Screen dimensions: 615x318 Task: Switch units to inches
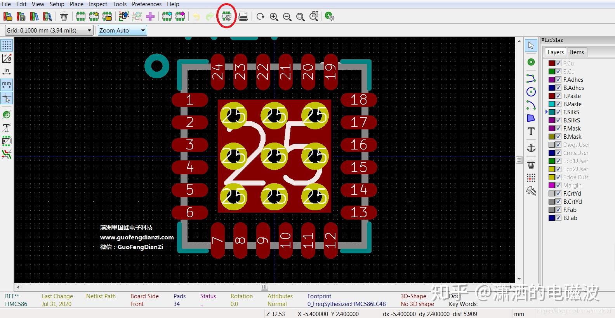(7, 72)
